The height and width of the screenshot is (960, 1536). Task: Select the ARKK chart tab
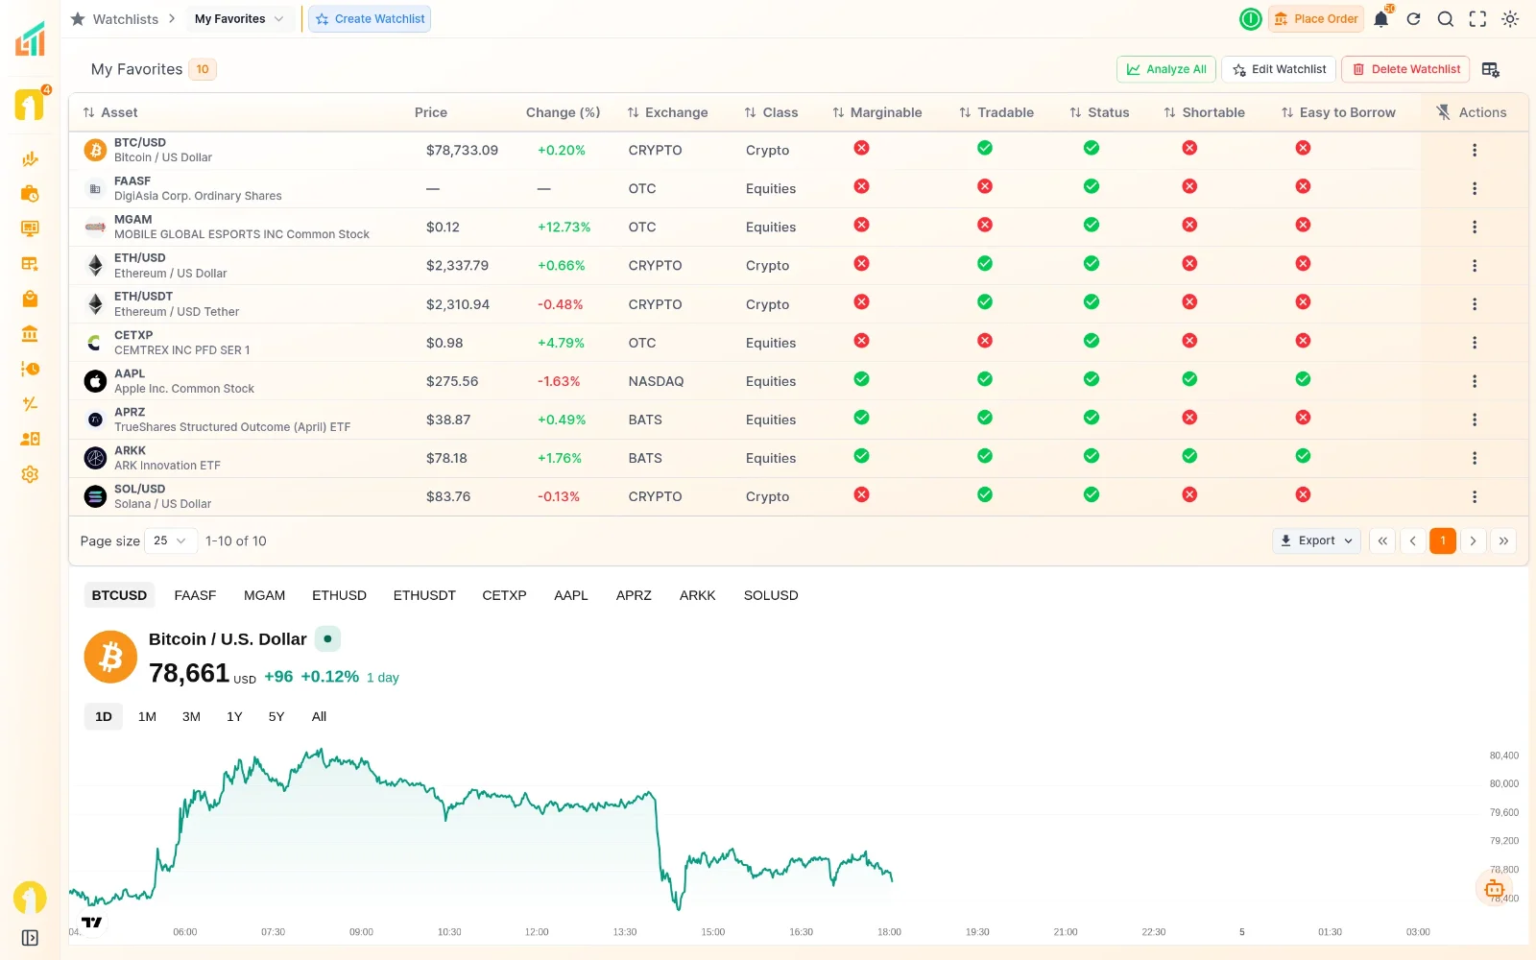pos(697,595)
